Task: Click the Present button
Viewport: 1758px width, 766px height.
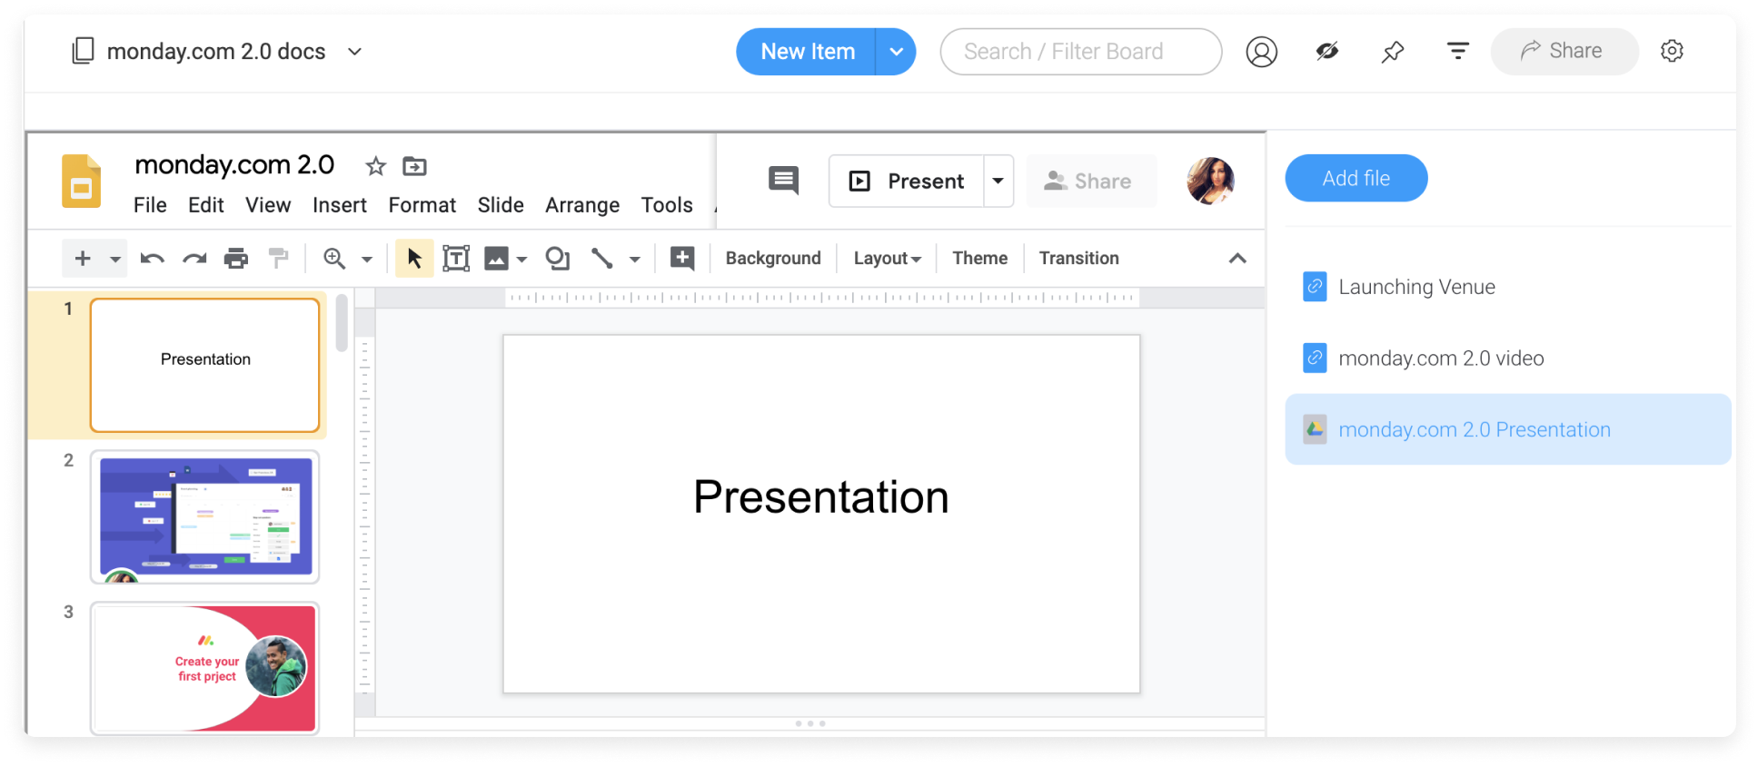Action: pos(906,181)
